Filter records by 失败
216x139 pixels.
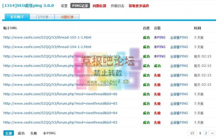33,133
